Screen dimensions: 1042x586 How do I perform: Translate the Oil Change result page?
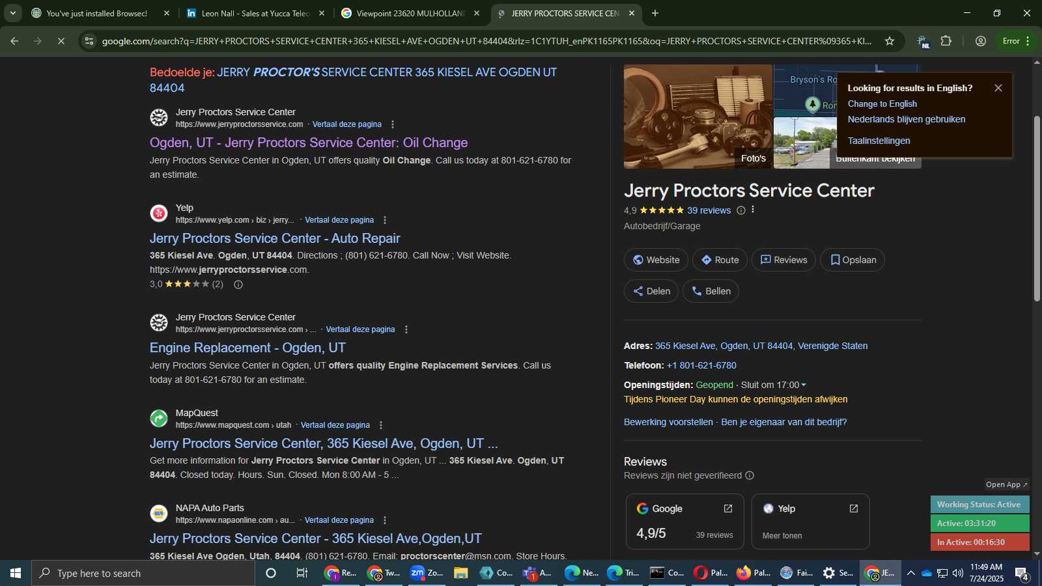[346, 124]
